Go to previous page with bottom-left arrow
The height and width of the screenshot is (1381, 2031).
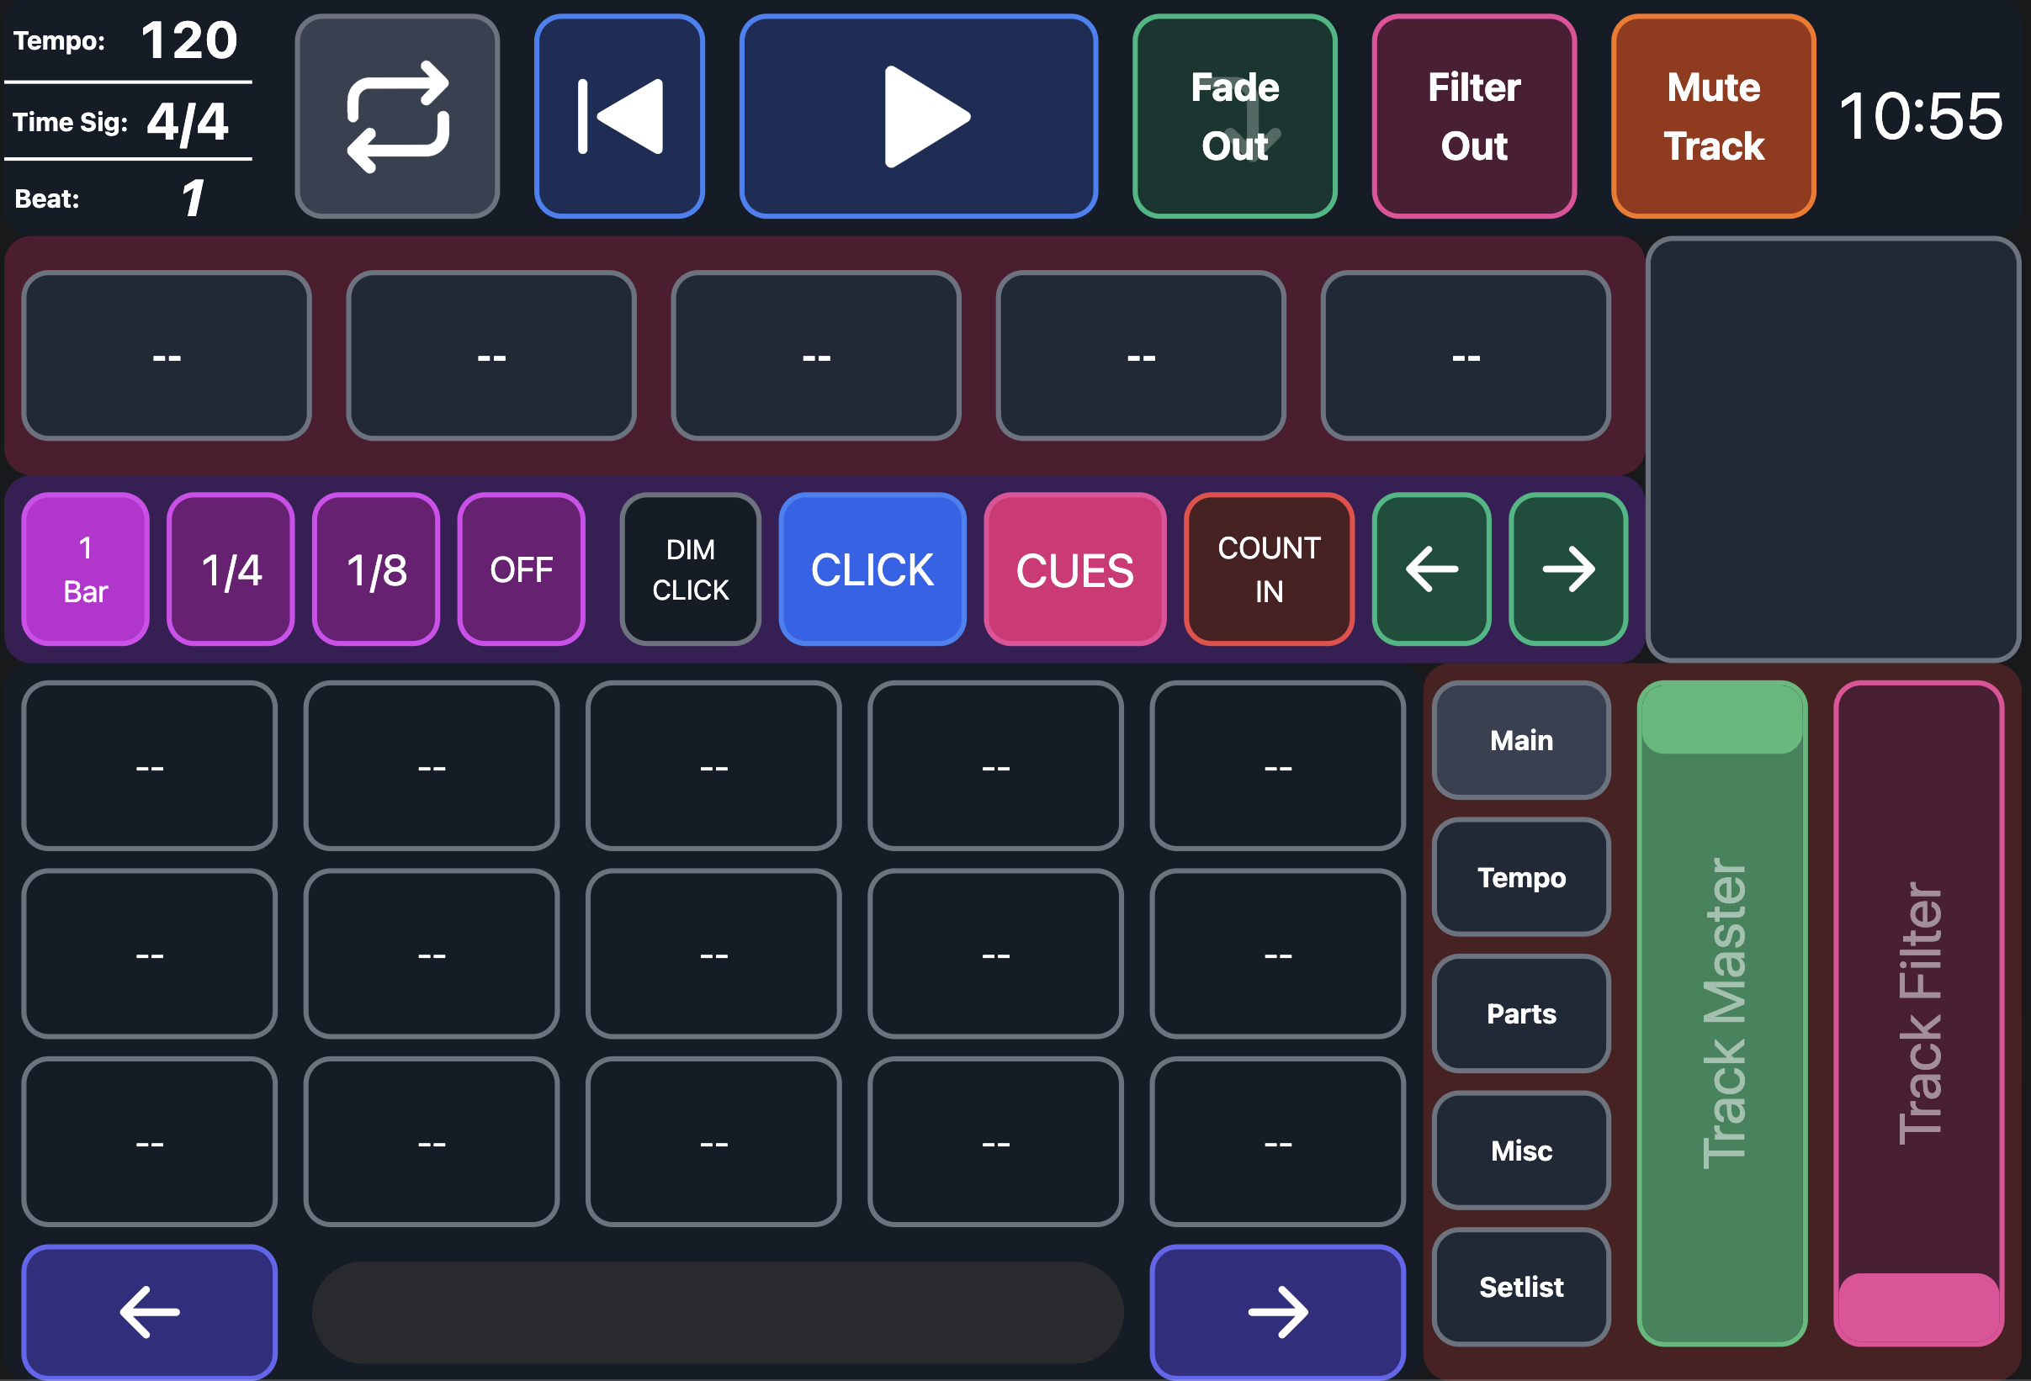click(150, 1310)
